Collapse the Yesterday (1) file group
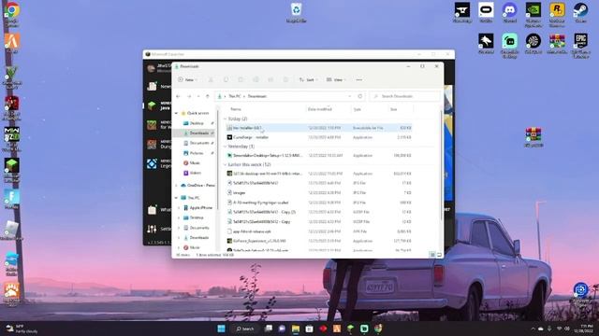This screenshot has width=599, height=336. click(225, 147)
